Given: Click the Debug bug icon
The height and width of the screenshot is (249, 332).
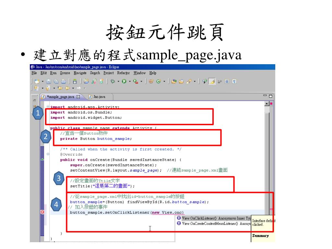Looking at the screenshot, I should point(113,81).
